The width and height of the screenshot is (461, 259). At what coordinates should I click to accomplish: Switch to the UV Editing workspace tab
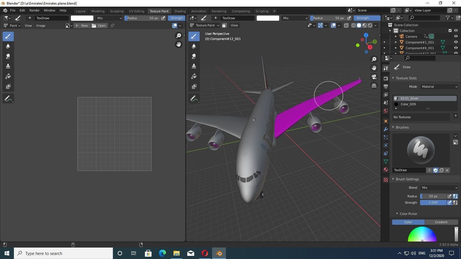[x=137, y=11]
